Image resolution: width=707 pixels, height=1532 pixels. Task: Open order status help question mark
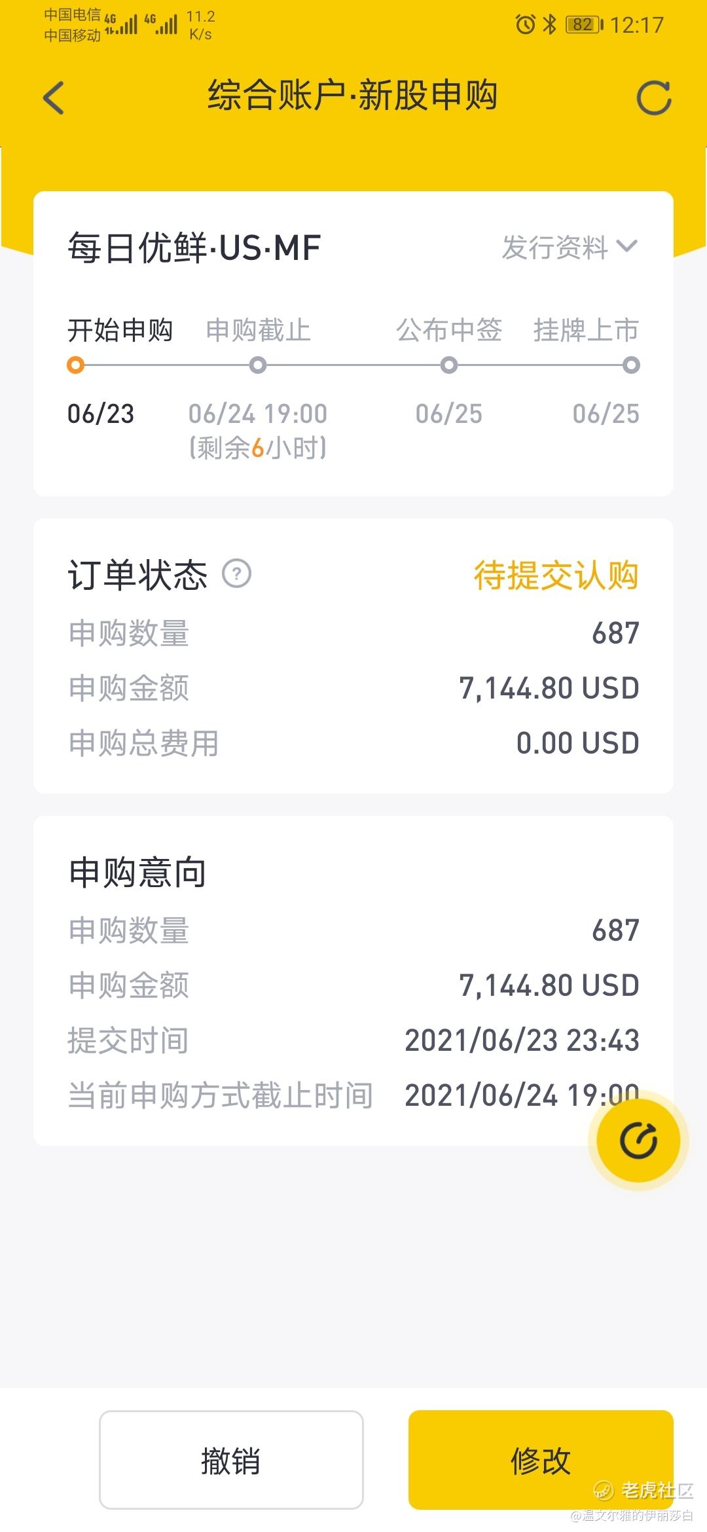point(236,574)
